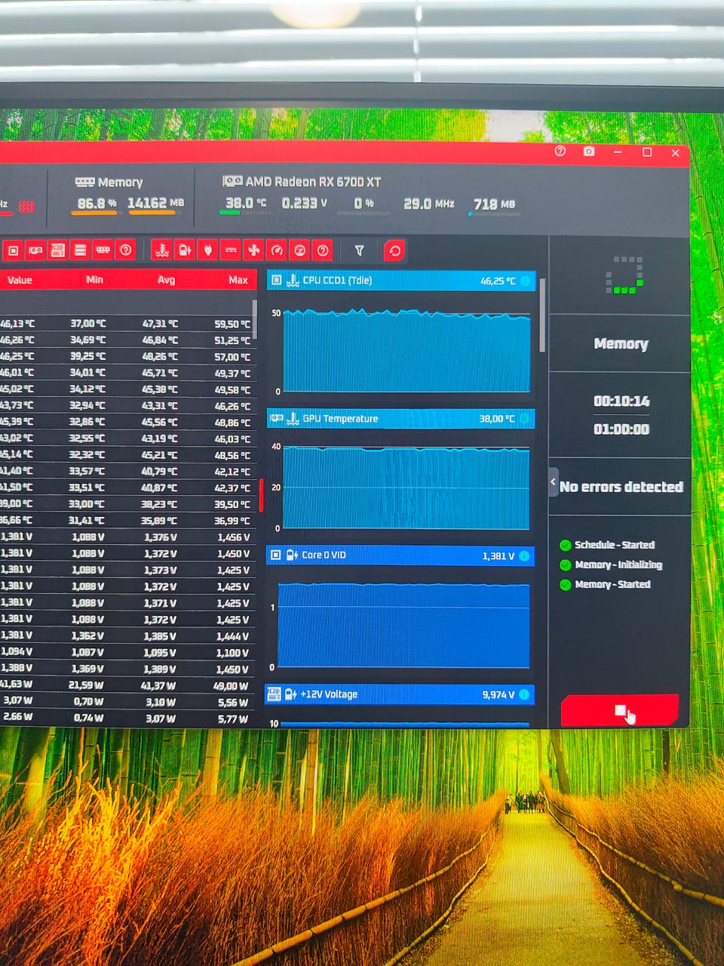Toggle the battery-style voltage filter icon
The image size is (724, 966).
click(x=184, y=250)
